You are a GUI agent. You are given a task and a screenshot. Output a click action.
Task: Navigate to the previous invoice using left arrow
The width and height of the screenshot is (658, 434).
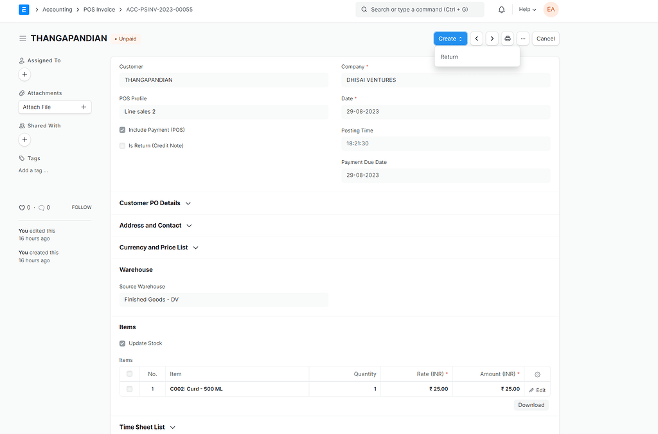(x=476, y=39)
